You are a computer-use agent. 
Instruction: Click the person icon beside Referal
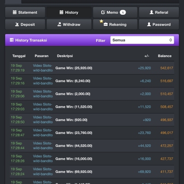[151, 12]
